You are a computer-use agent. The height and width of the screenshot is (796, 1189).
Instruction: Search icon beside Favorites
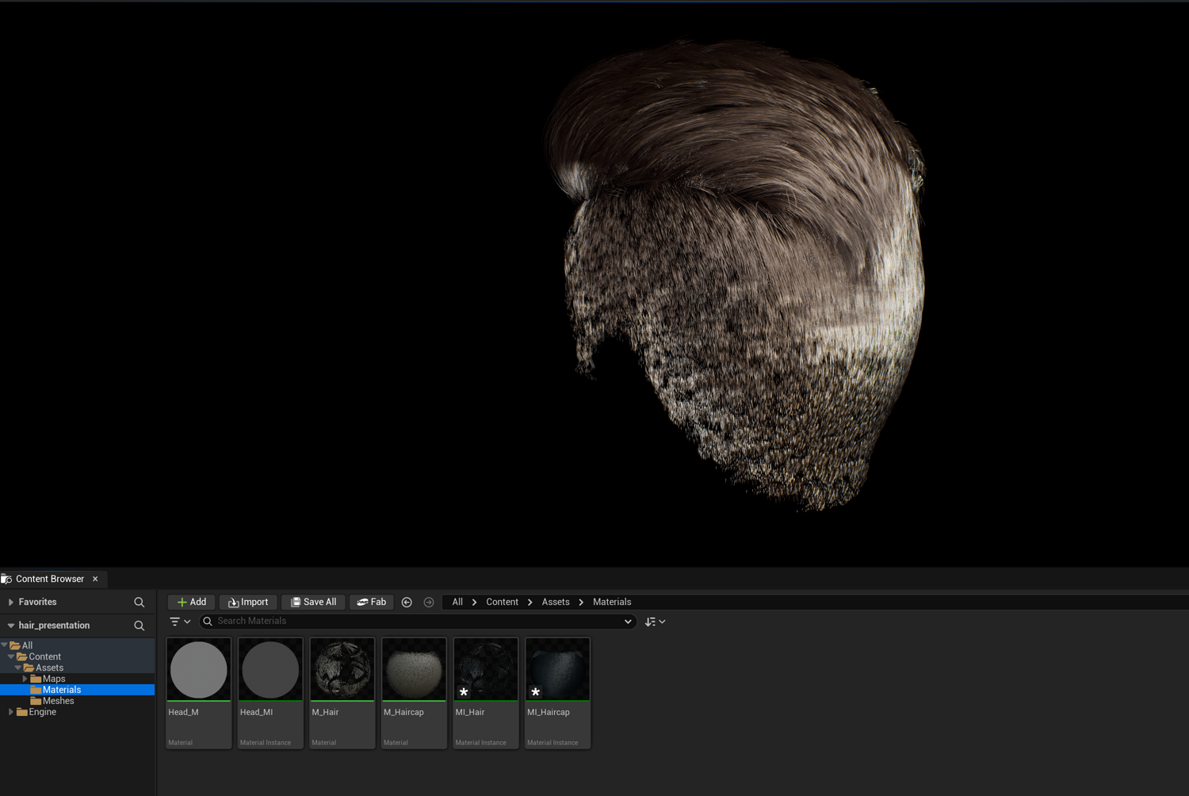tap(140, 603)
